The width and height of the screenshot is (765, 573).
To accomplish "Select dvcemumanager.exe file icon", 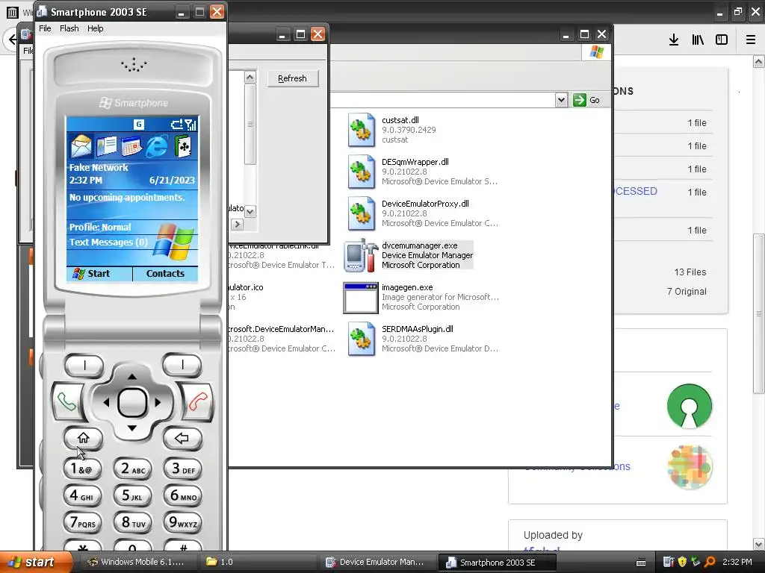I will [x=361, y=255].
